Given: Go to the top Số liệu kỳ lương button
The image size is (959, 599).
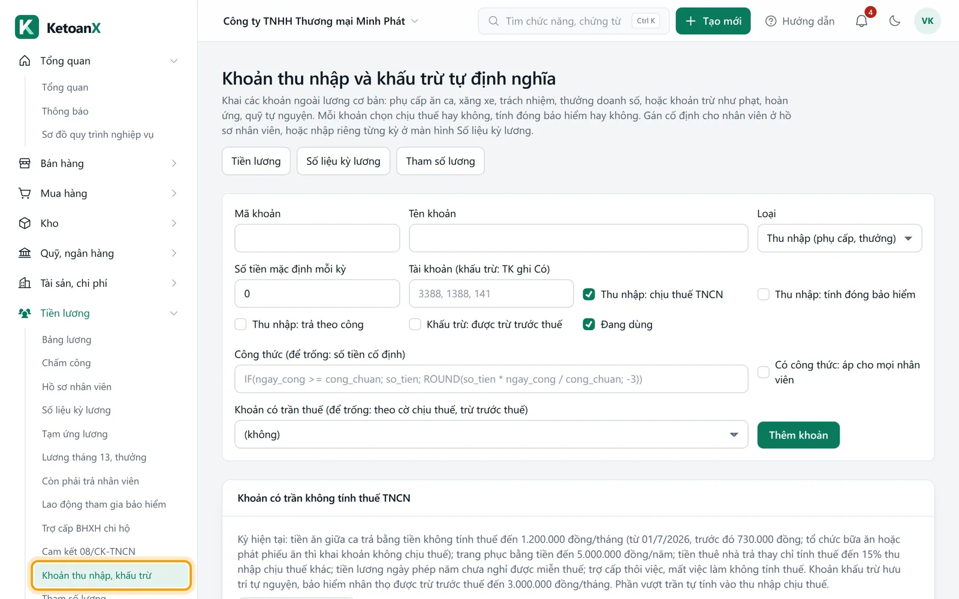Looking at the screenshot, I should point(343,161).
